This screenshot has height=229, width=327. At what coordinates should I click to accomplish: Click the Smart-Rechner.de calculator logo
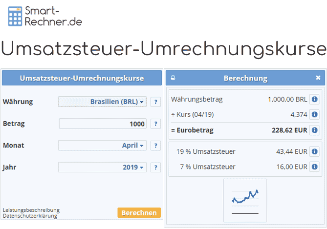pyautogui.click(x=45, y=16)
